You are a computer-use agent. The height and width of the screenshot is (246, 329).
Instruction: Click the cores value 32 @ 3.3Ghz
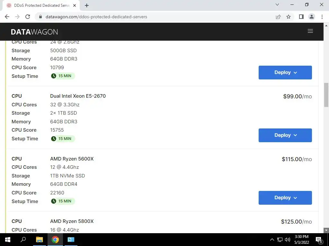click(x=65, y=105)
